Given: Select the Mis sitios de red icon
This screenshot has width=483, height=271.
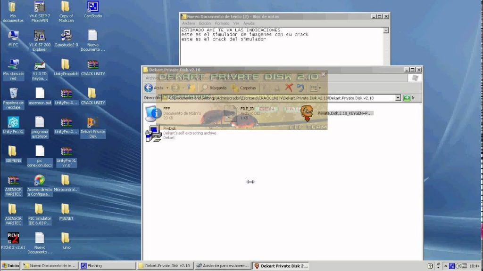Looking at the screenshot, I should (13, 70).
